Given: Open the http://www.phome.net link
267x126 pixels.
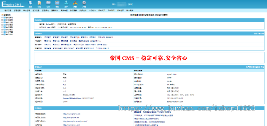Looking at the screenshot, I should point(71,114).
